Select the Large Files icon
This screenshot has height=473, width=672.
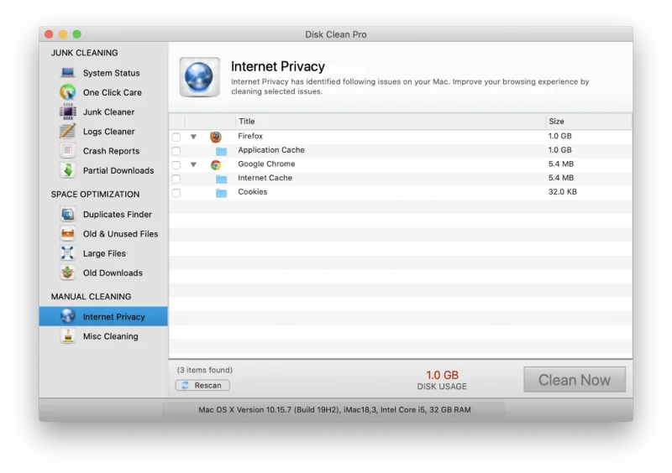pyautogui.click(x=68, y=253)
